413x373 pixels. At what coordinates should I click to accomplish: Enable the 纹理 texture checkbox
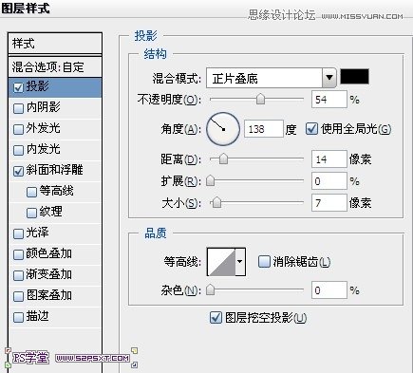31,213
